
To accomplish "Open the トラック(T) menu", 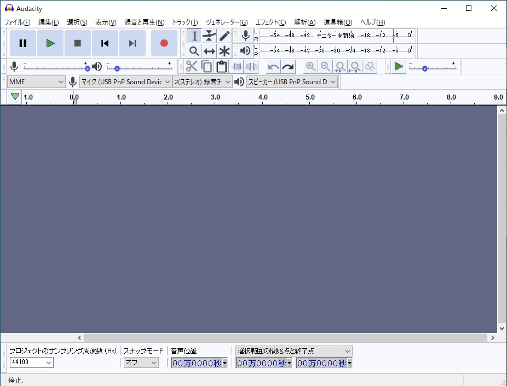I will (x=185, y=22).
